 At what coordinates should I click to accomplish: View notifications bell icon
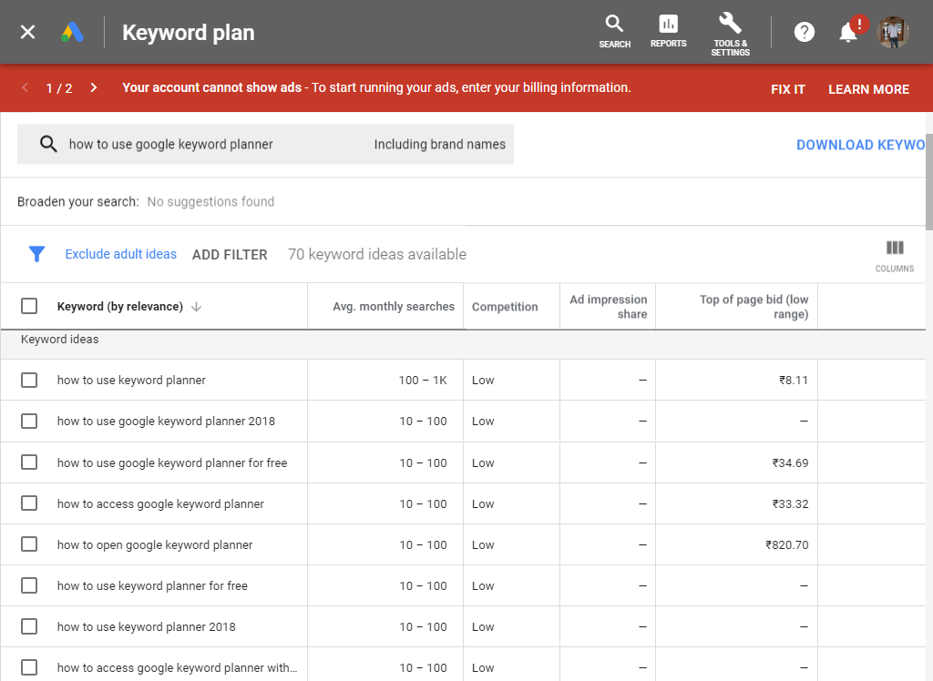pyautogui.click(x=848, y=33)
